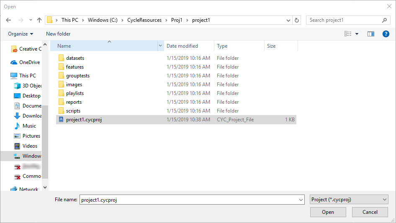Open Music in navigation pane
The image size is (396, 223).
coord(25,126)
